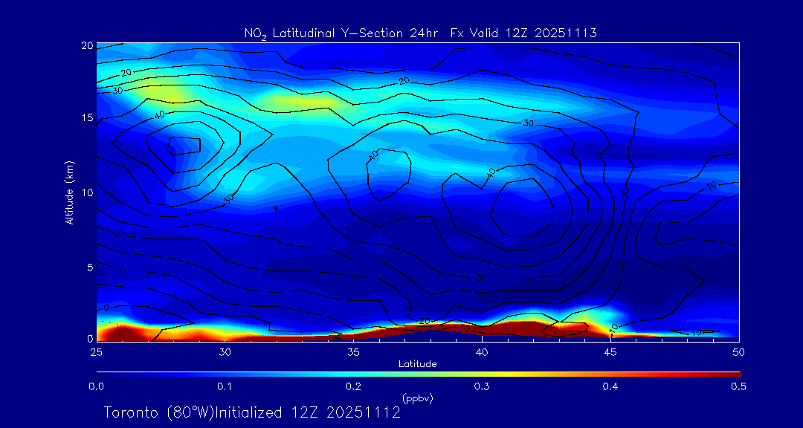Click altitude axis tick label 15
The width and height of the screenshot is (803, 428).
coord(87,117)
